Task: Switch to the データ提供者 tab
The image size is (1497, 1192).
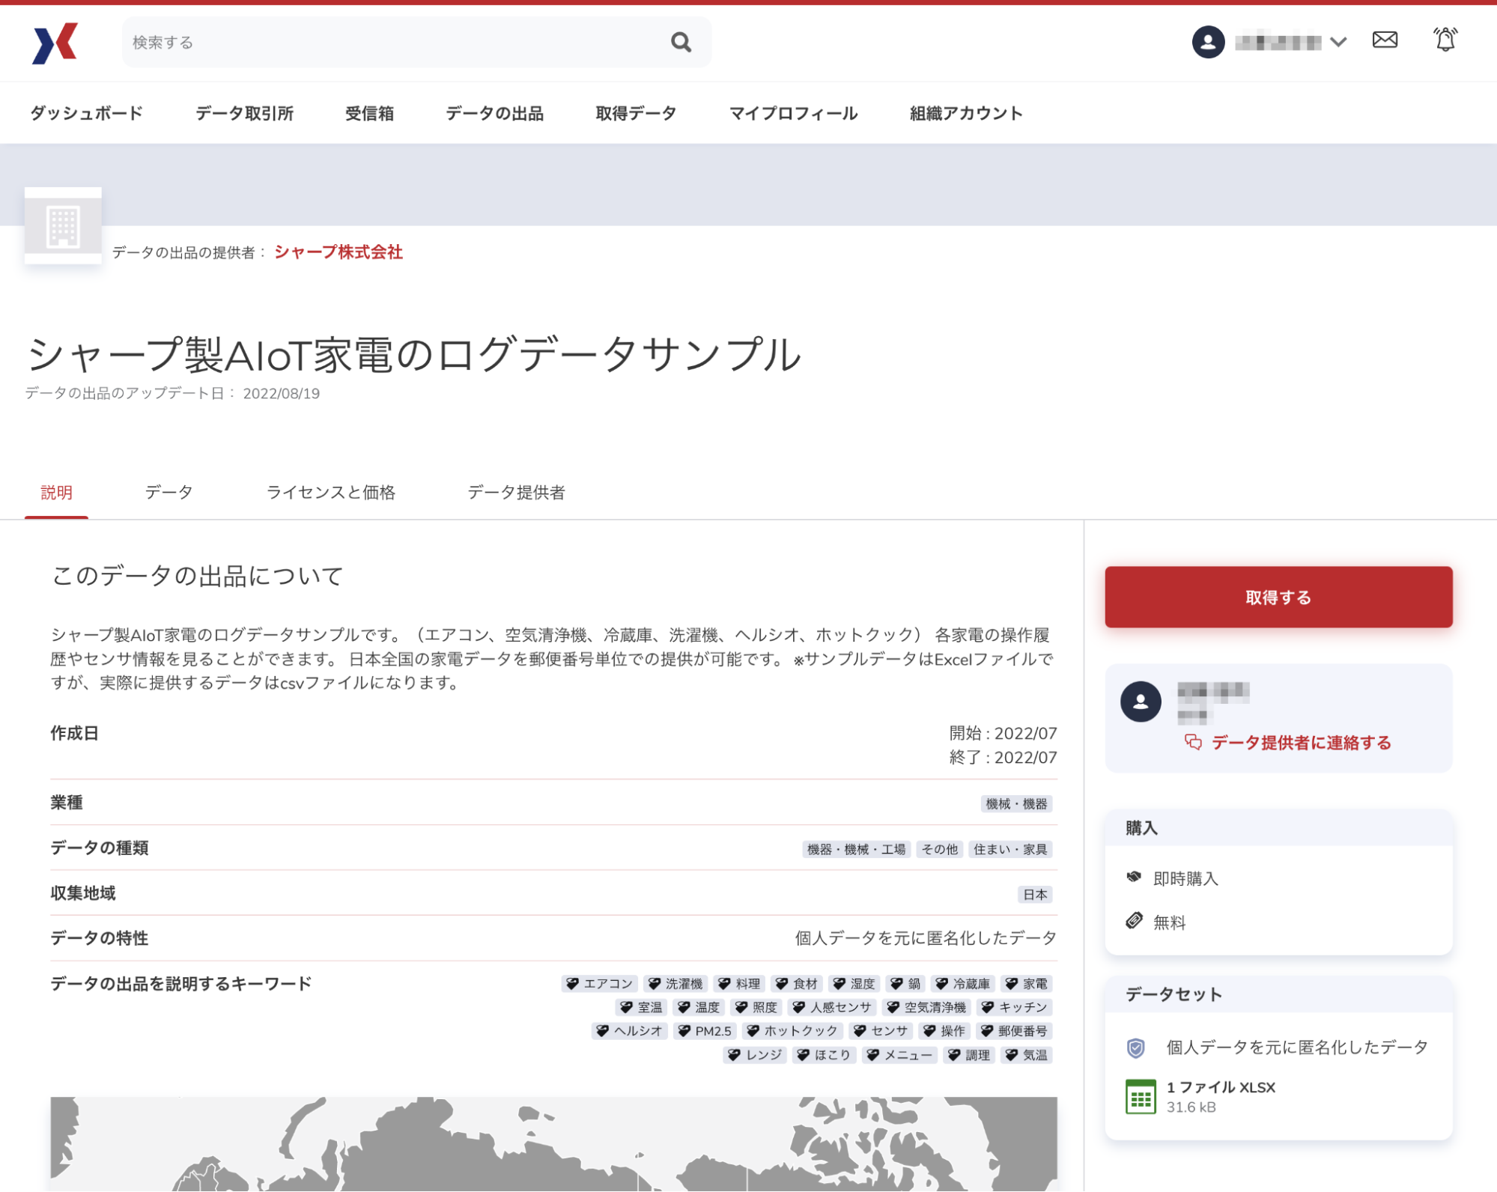Action: [x=516, y=492]
